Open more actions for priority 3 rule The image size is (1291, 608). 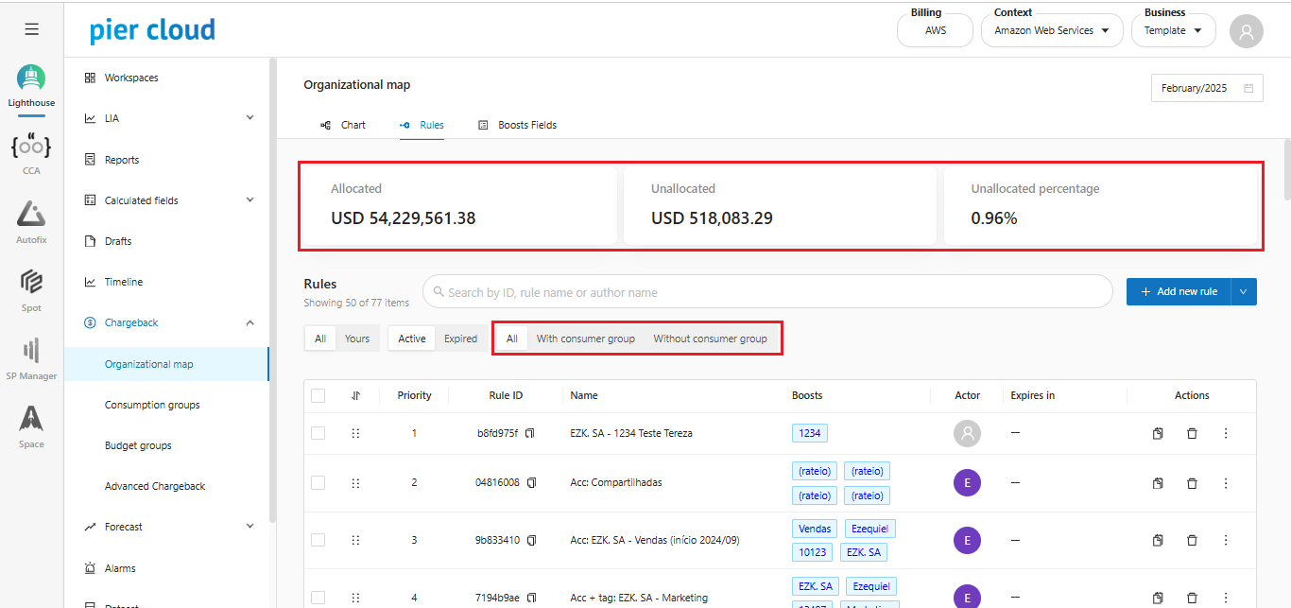[1226, 541]
